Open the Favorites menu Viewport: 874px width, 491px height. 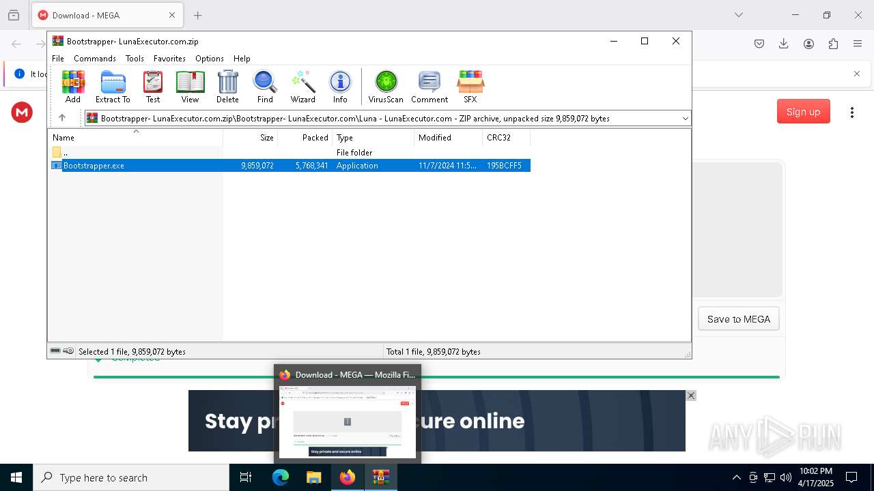169,59
